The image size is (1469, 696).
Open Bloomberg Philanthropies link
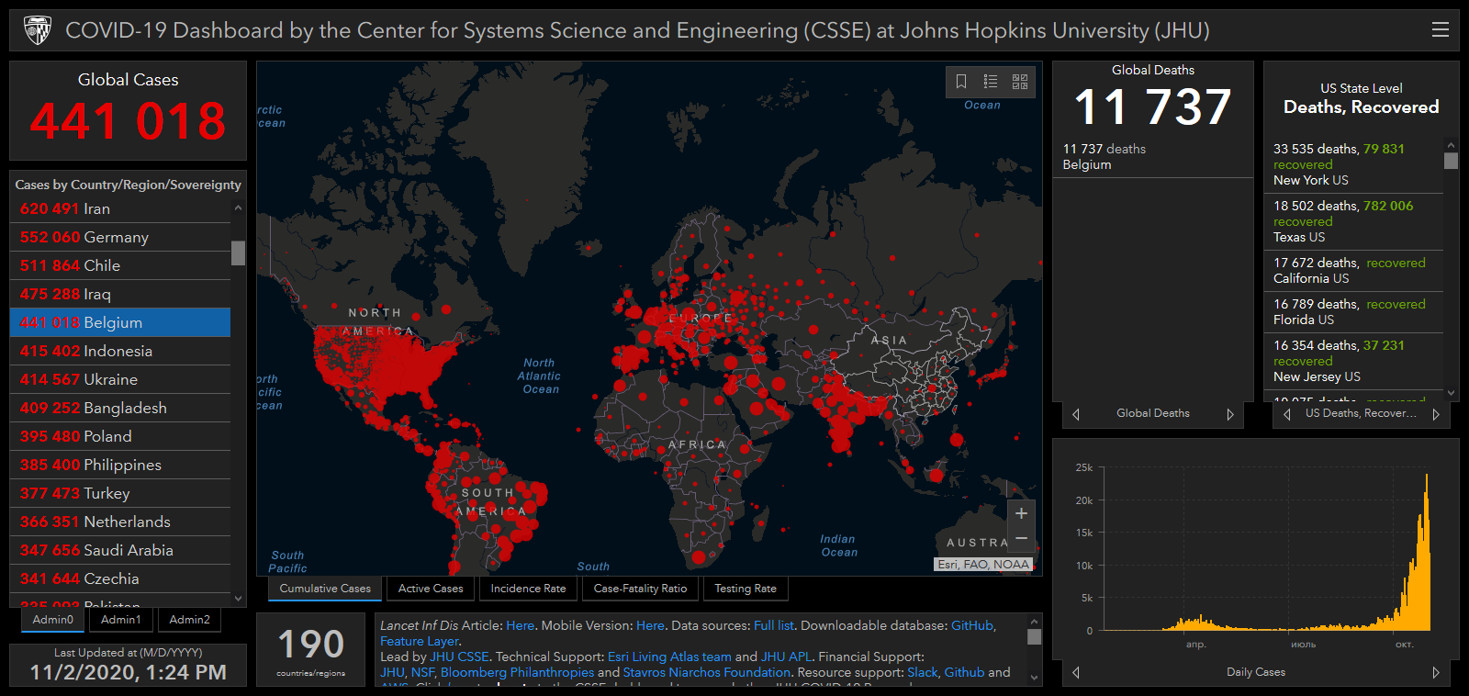517,672
